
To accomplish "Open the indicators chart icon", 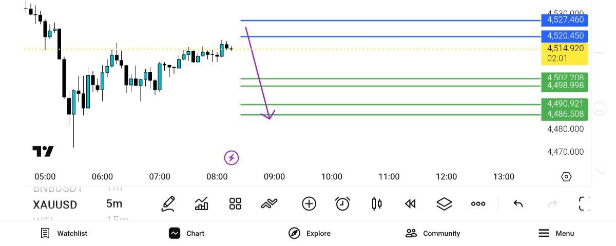I will click(x=202, y=204).
